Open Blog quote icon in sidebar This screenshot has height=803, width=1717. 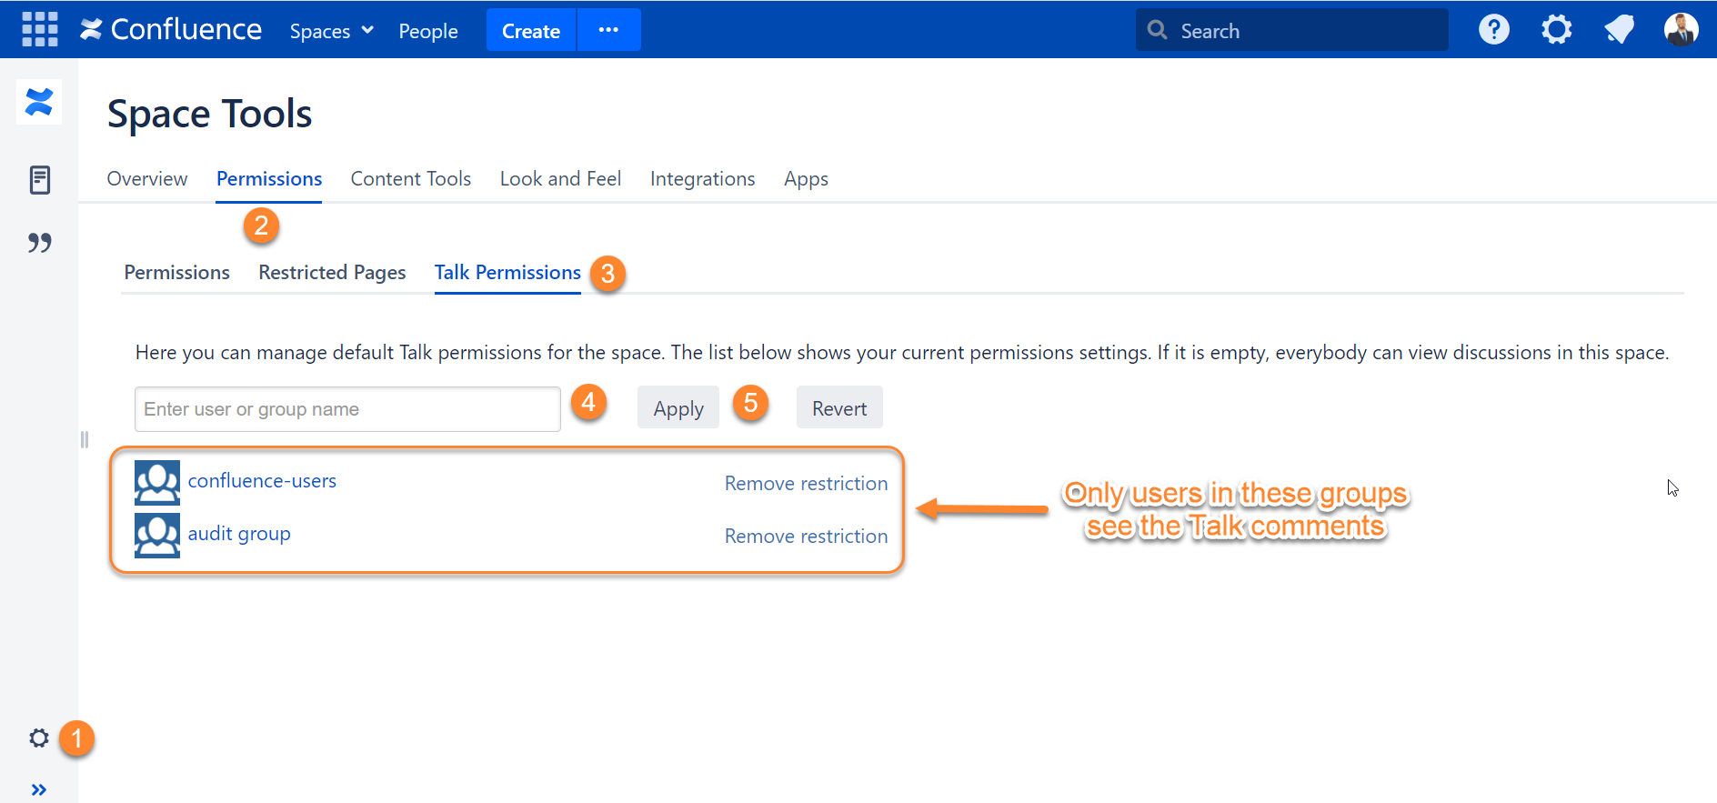point(39,243)
